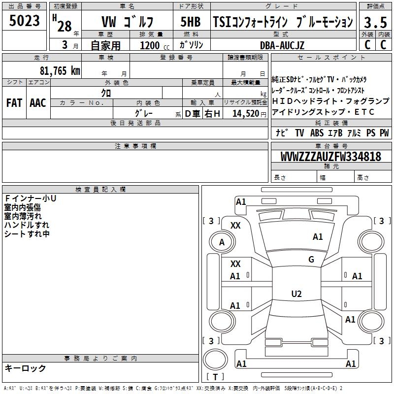Click the レーダークルーズコントロール line
The height and width of the screenshot is (394, 394).
(318, 90)
